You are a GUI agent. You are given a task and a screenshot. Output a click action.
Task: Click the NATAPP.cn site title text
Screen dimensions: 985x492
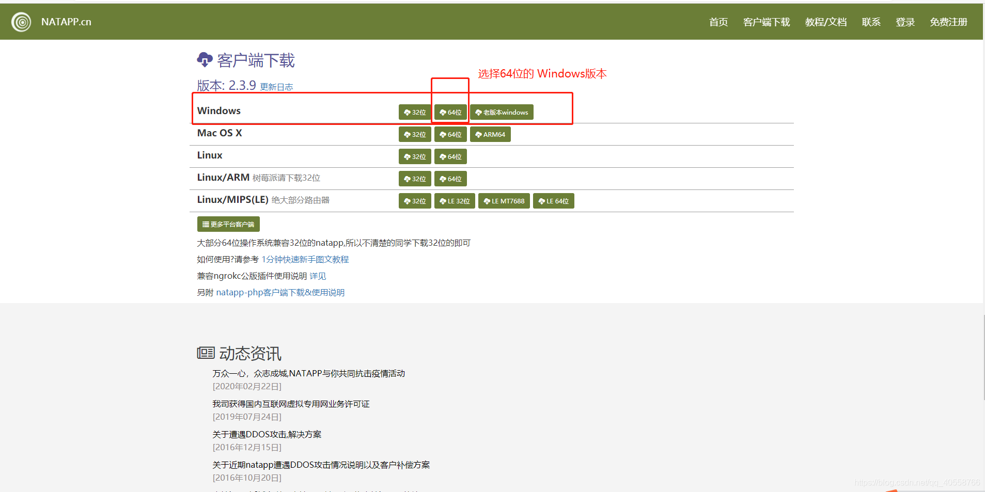pos(66,22)
